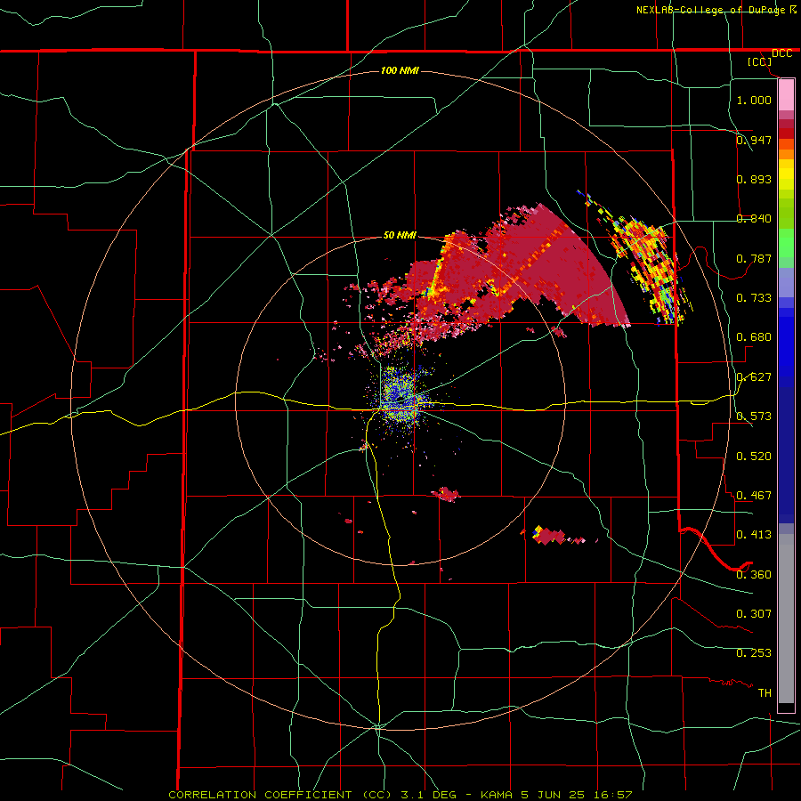Select the 0.520 scale value
The image size is (801, 801).
click(x=754, y=456)
